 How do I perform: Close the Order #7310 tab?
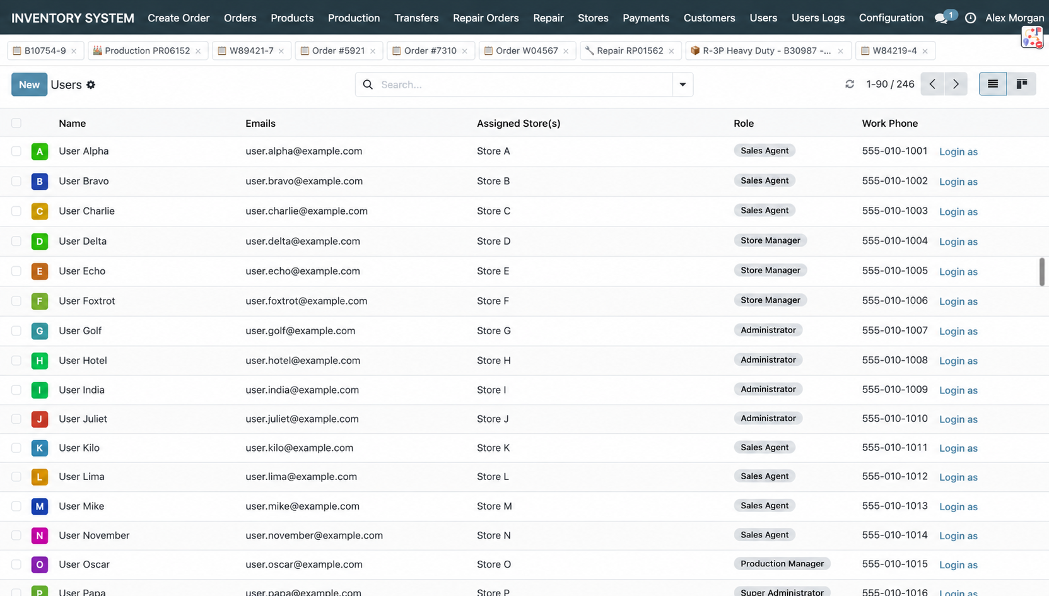(x=465, y=51)
